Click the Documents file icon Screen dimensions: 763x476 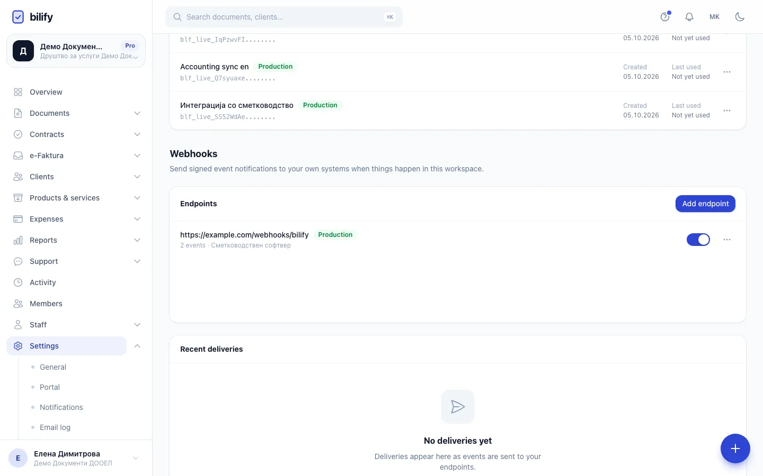[x=18, y=113]
